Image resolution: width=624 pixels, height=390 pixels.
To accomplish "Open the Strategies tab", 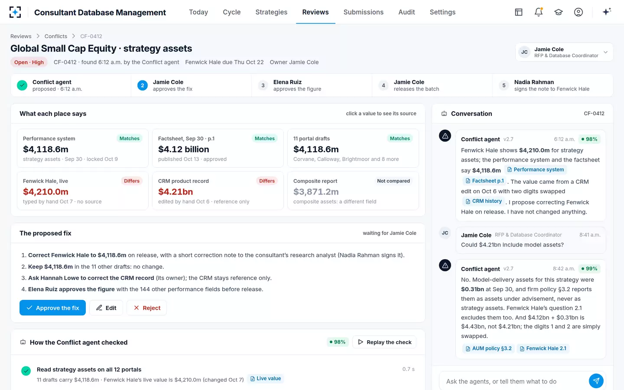I will click(271, 12).
